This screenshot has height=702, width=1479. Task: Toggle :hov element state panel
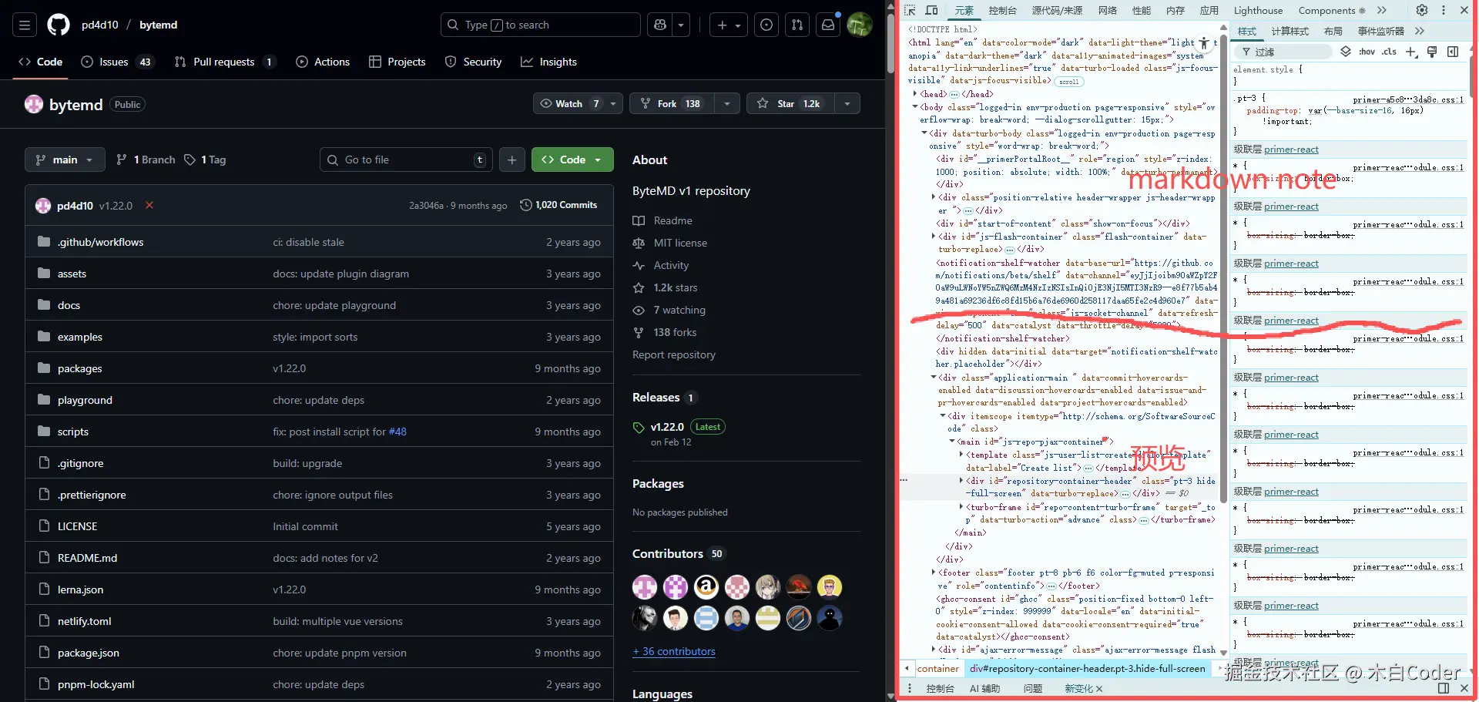coord(1367,52)
